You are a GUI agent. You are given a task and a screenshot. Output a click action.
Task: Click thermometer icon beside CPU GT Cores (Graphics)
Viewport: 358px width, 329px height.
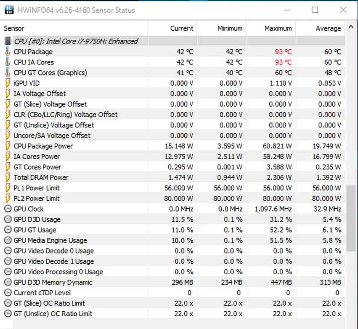(x=8, y=73)
